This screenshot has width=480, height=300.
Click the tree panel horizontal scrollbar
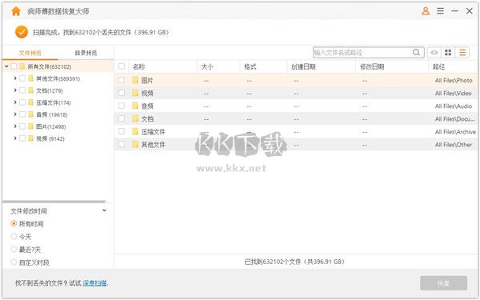point(54,202)
